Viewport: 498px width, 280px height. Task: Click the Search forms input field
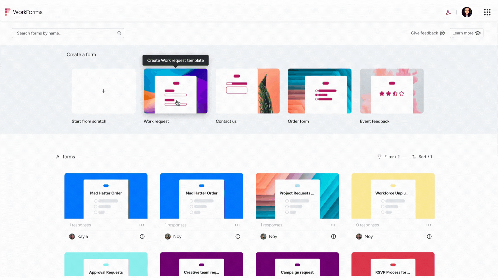68,33
